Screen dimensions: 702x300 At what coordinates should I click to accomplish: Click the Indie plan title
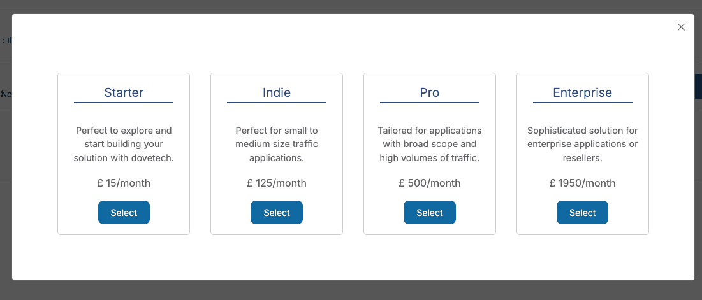click(277, 92)
